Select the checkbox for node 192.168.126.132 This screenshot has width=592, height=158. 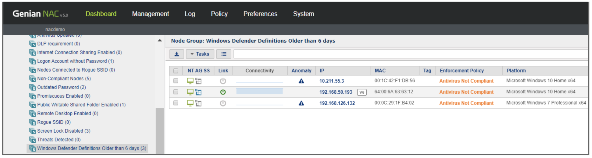tap(176, 103)
